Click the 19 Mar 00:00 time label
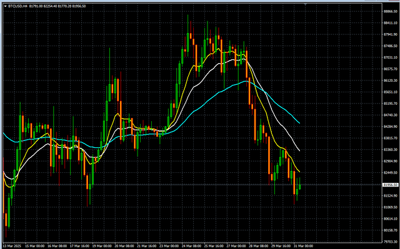 point(102,247)
